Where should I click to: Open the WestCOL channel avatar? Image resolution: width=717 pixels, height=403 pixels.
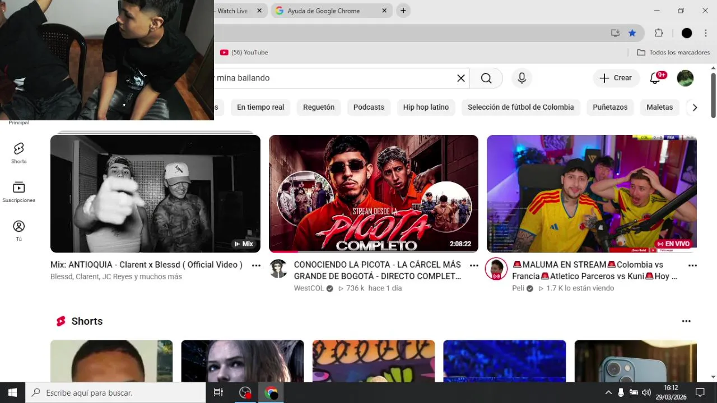[278, 269]
